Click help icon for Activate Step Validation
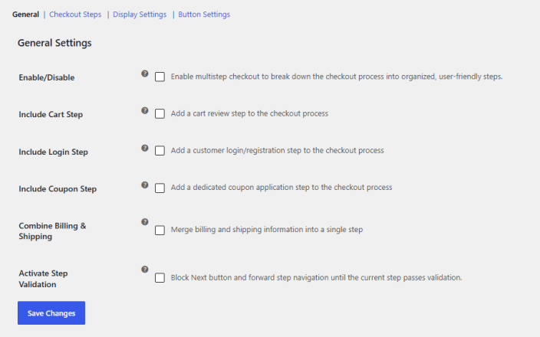The image size is (540, 337). click(x=145, y=270)
